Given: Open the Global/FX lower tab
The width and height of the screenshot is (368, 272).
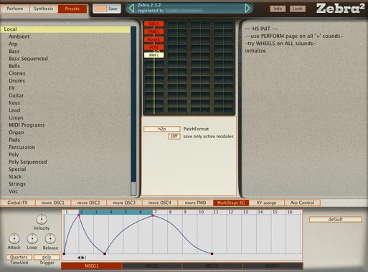Looking at the screenshot, I should coord(17,203).
